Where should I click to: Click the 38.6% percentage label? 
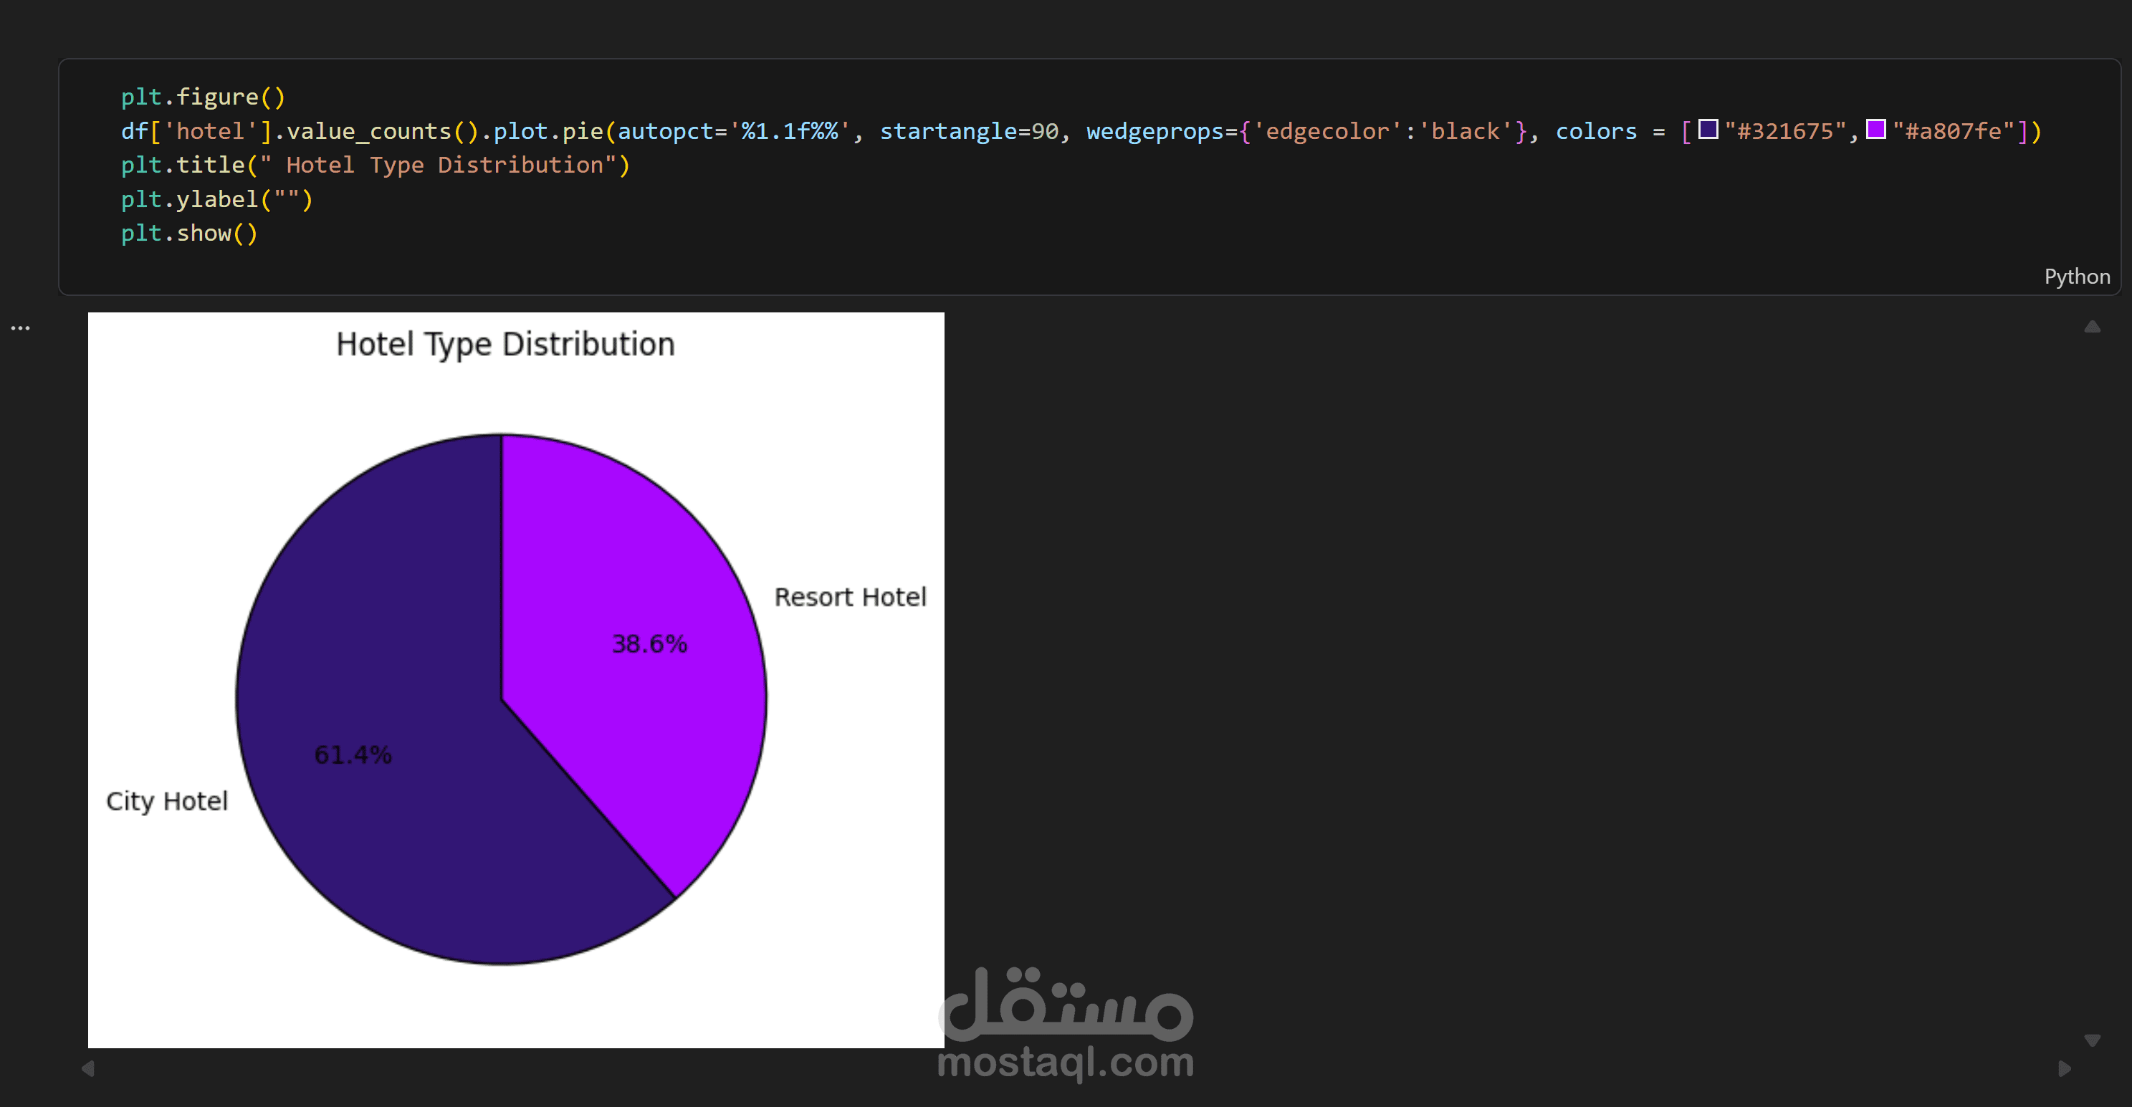tap(649, 643)
